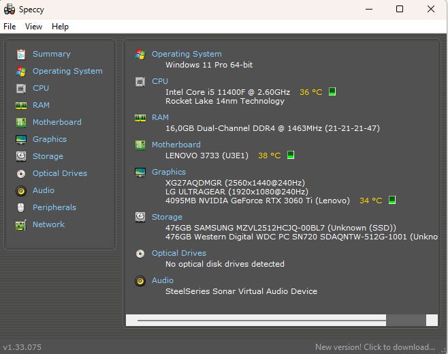
Task: Select Summary in the sidebar
Action: click(52, 54)
